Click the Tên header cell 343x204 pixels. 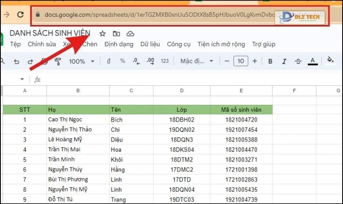pyautogui.click(x=131, y=109)
